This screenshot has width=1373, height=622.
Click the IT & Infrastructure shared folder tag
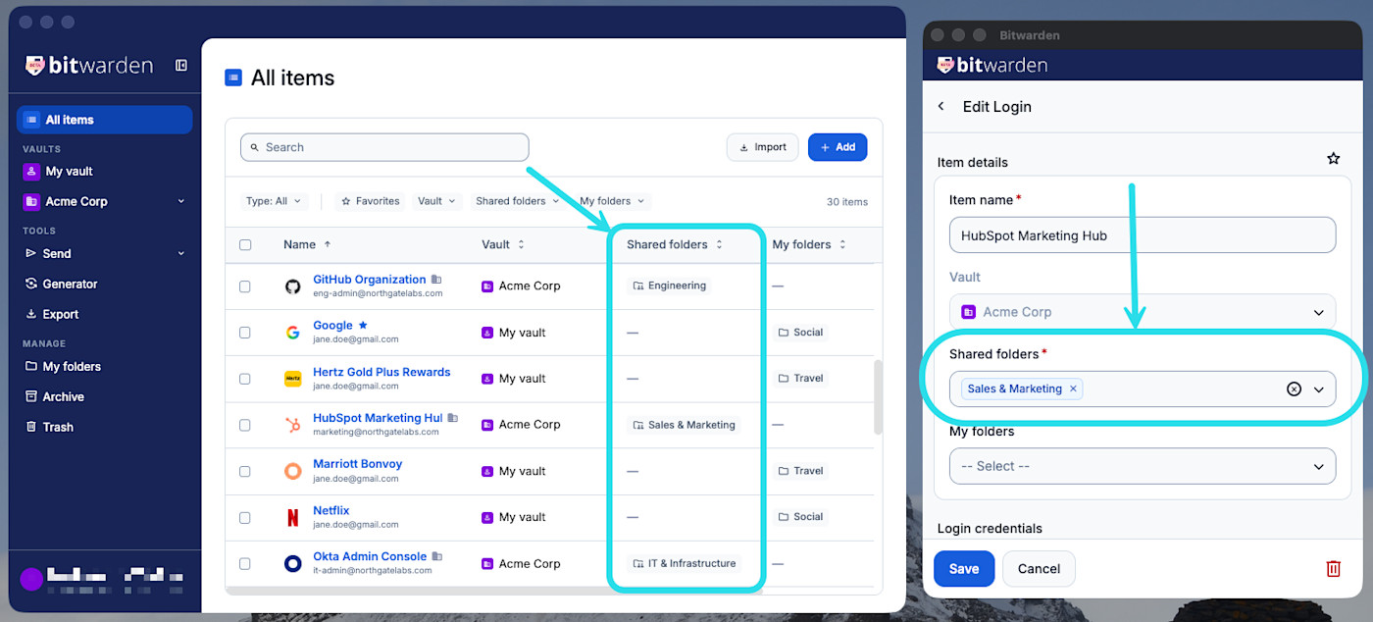[685, 563]
